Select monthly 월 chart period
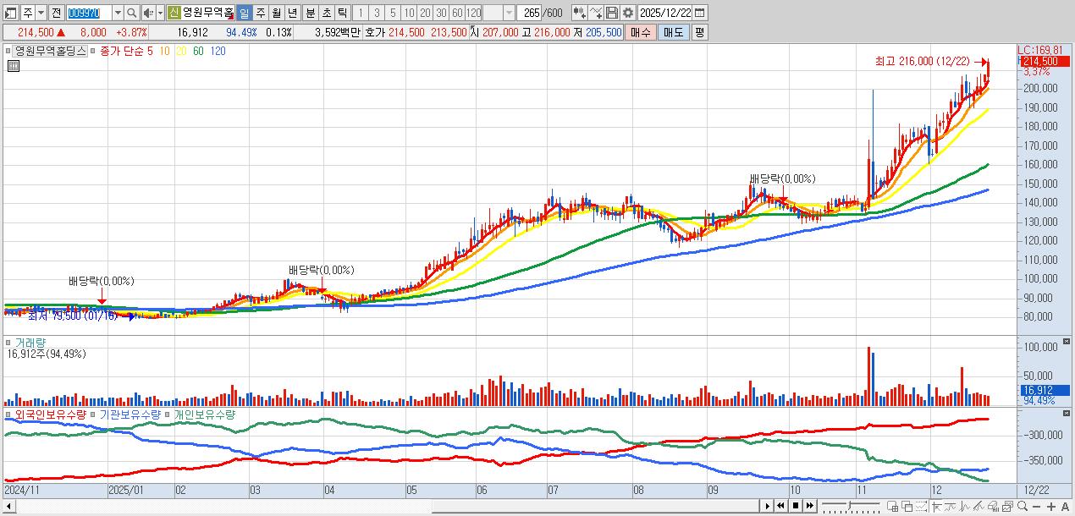This screenshot has height=516, width=1075. 276,13
